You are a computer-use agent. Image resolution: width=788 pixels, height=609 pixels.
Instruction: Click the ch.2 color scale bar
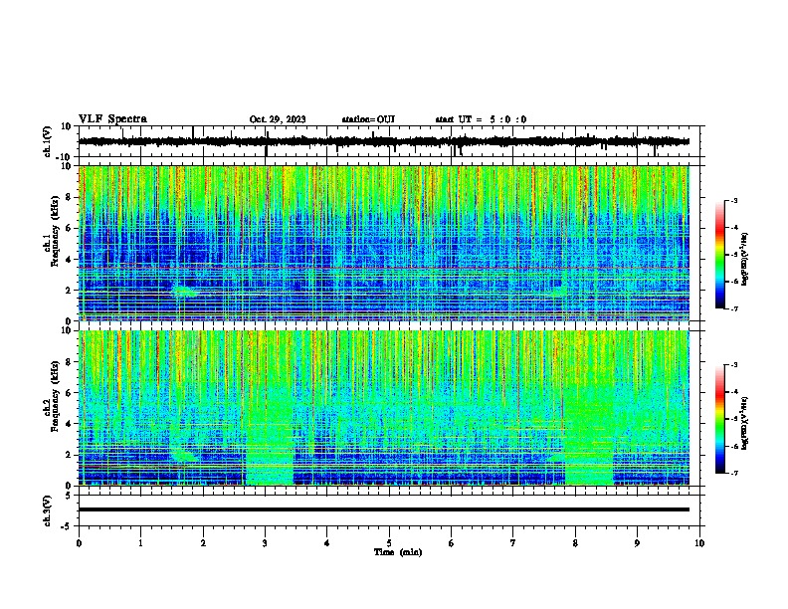point(719,419)
